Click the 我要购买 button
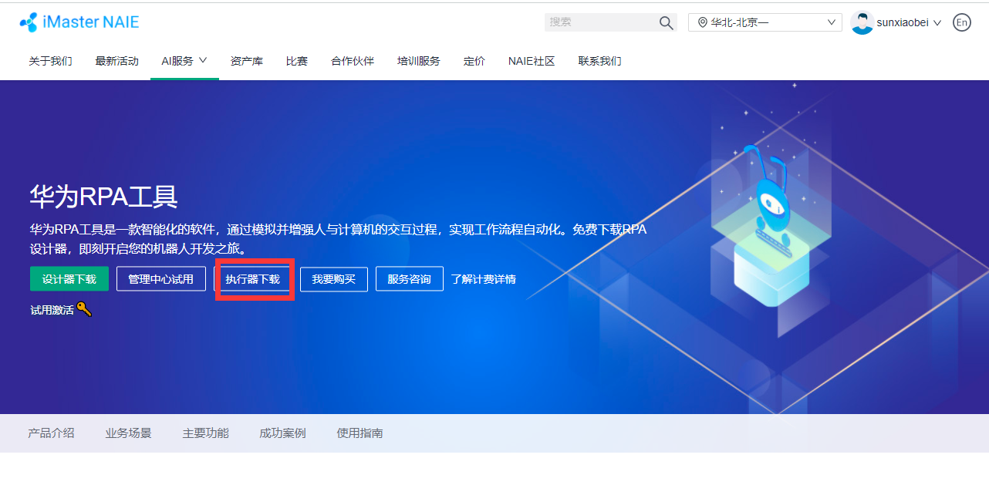 click(x=333, y=279)
